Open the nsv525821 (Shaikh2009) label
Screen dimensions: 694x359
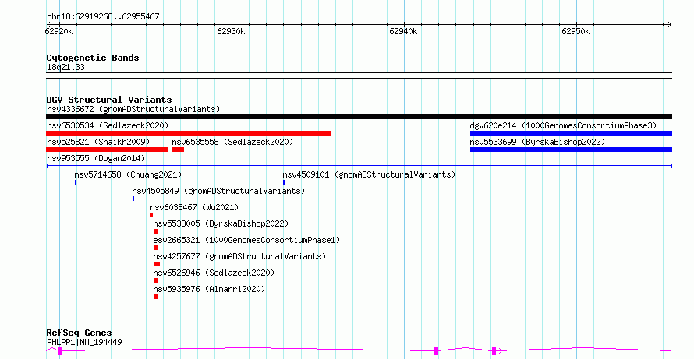point(98,142)
